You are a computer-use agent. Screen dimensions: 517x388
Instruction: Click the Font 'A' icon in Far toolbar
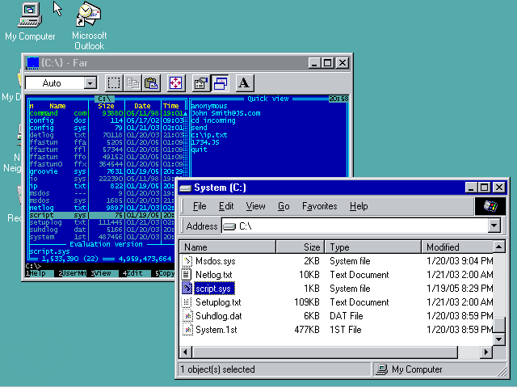click(x=244, y=82)
